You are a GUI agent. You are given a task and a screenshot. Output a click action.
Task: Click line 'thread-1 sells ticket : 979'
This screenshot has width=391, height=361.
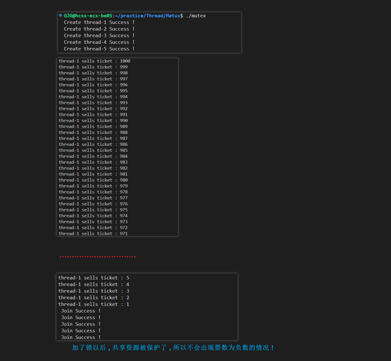pos(93,186)
